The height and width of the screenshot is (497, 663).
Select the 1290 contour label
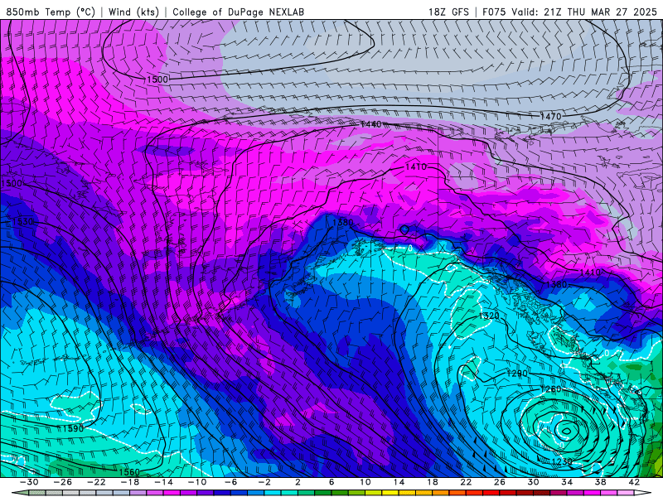point(517,374)
